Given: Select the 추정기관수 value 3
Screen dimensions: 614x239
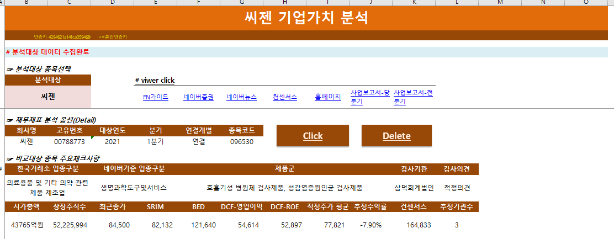Looking at the screenshot, I should pyautogui.click(x=457, y=225).
